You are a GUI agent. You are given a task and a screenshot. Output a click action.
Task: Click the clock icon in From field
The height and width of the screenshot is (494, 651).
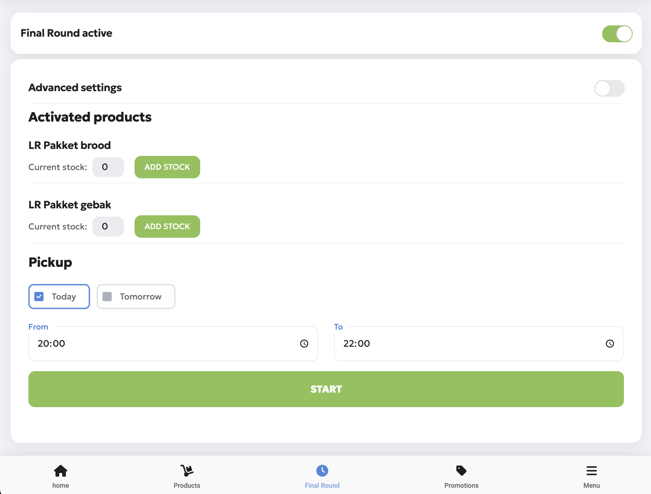pyautogui.click(x=304, y=344)
